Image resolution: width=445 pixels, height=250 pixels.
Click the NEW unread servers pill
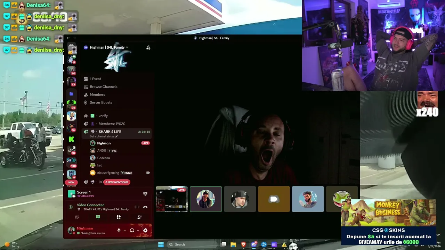pyautogui.click(x=71, y=182)
